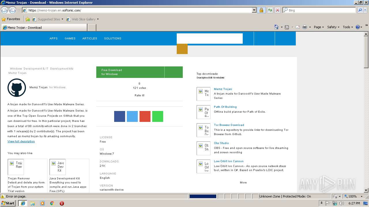This screenshot has width=369, height=207.
Task: Click the View full description link
Action: point(21,141)
